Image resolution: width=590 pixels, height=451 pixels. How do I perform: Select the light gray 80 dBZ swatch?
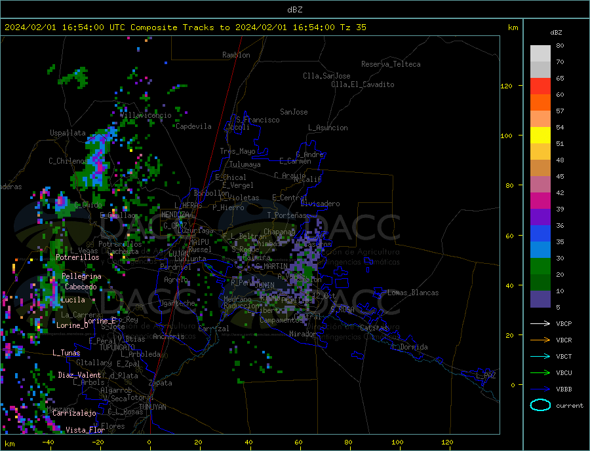540,54
